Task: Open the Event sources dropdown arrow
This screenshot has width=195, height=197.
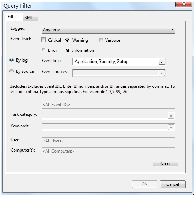Action: pos(162,73)
